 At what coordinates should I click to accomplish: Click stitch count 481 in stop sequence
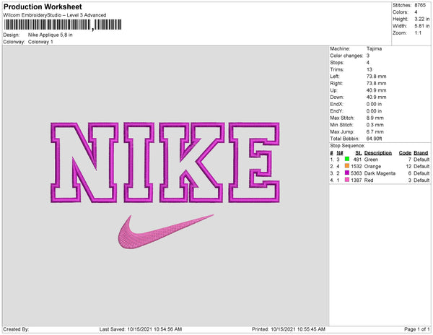tap(358, 160)
